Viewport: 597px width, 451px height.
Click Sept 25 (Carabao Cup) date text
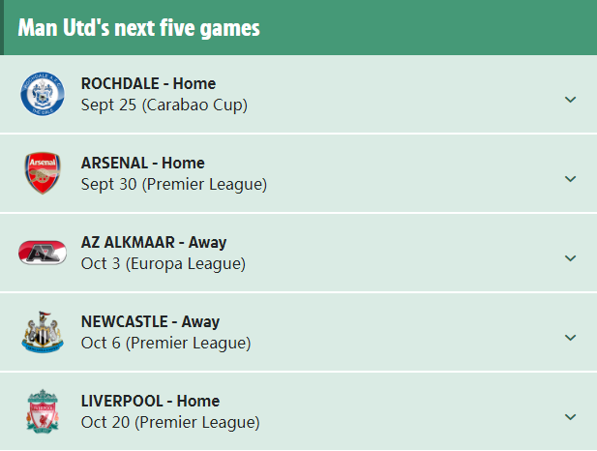(x=164, y=105)
